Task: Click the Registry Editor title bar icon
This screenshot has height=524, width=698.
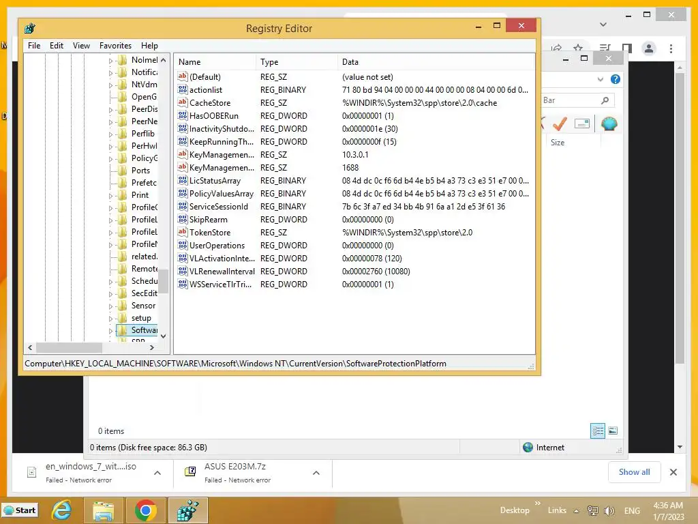Action: [30, 29]
